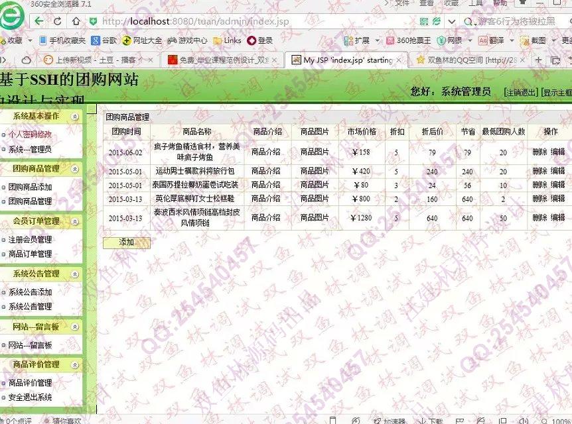
Task: Open the 谷歌 bookmark in favorites bar
Action: click(104, 40)
